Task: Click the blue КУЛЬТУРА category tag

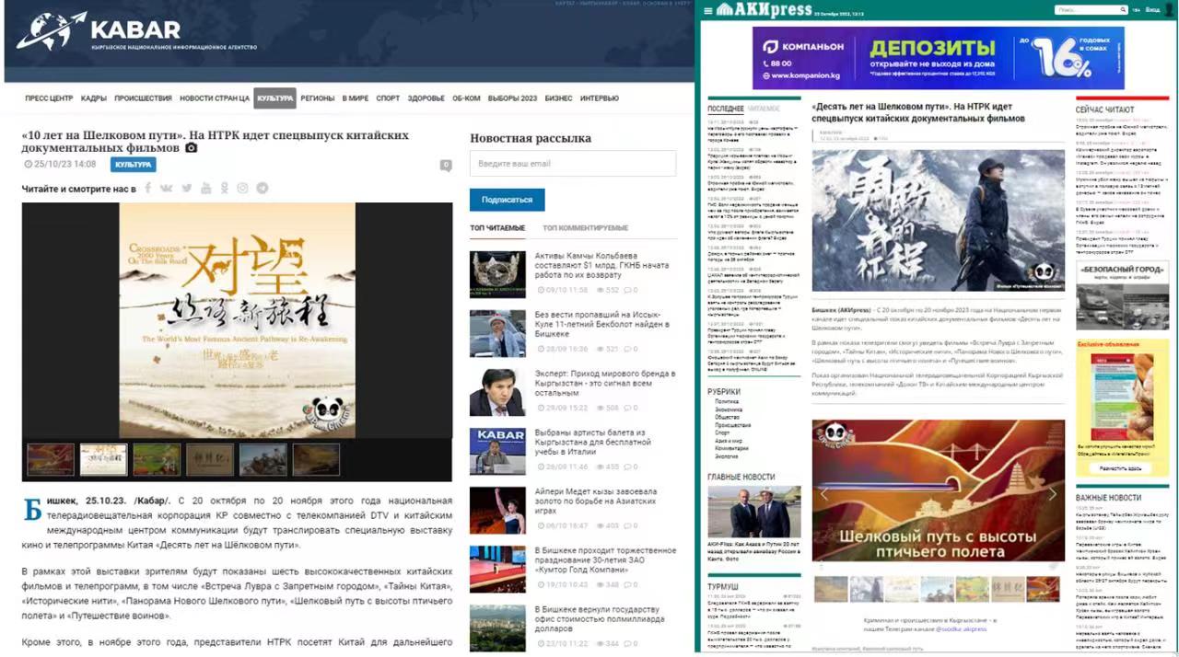Action: (x=133, y=165)
